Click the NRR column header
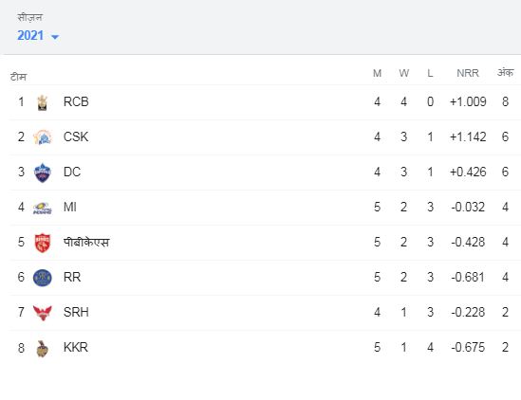 click(x=468, y=73)
